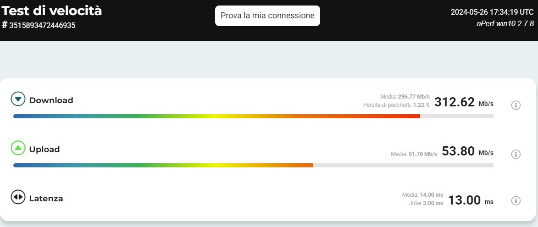Open the Upload info icon
This screenshot has width=538, height=227.
pyautogui.click(x=516, y=154)
